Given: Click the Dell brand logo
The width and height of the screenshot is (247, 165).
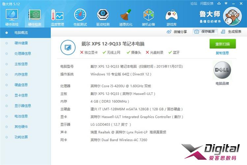Looking at the screenshot, I should [x=222, y=70].
